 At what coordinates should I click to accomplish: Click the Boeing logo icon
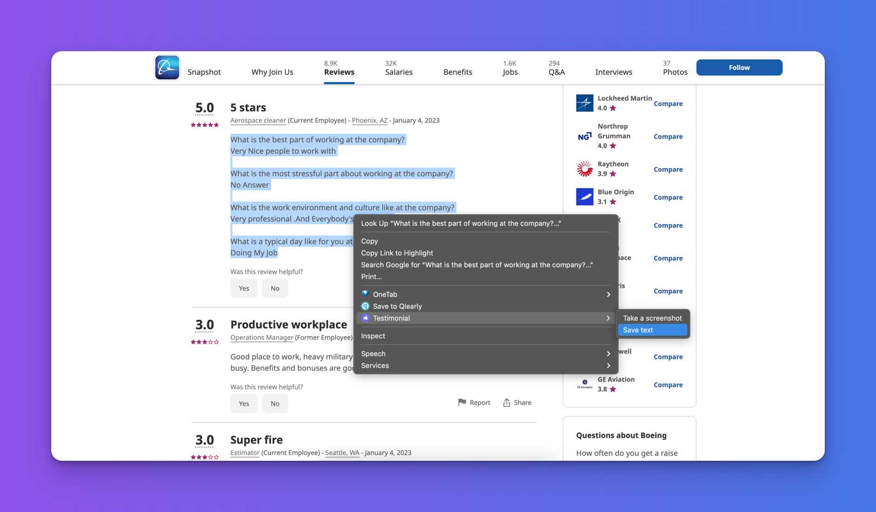(167, 68)
